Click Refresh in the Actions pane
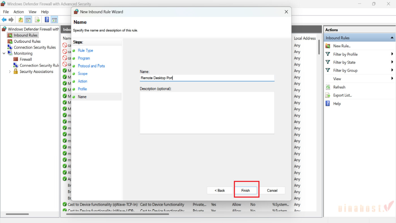Screen dimensions: 396x223 pos(339,87)
